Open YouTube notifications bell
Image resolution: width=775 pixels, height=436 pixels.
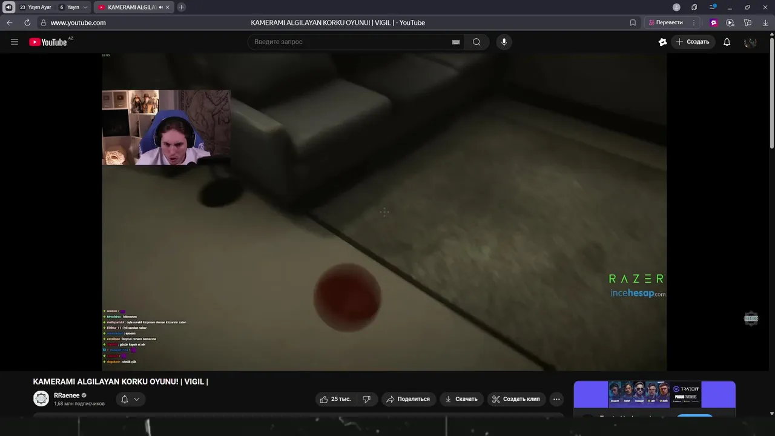727,42
